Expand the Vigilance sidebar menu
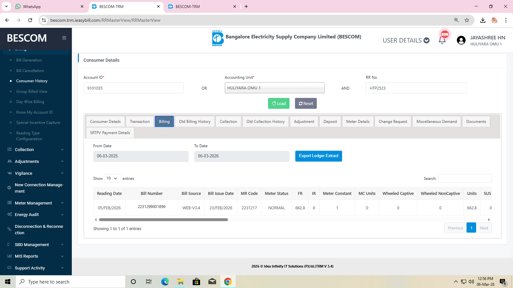Viewport: 513px width, 288px height. 36,173
